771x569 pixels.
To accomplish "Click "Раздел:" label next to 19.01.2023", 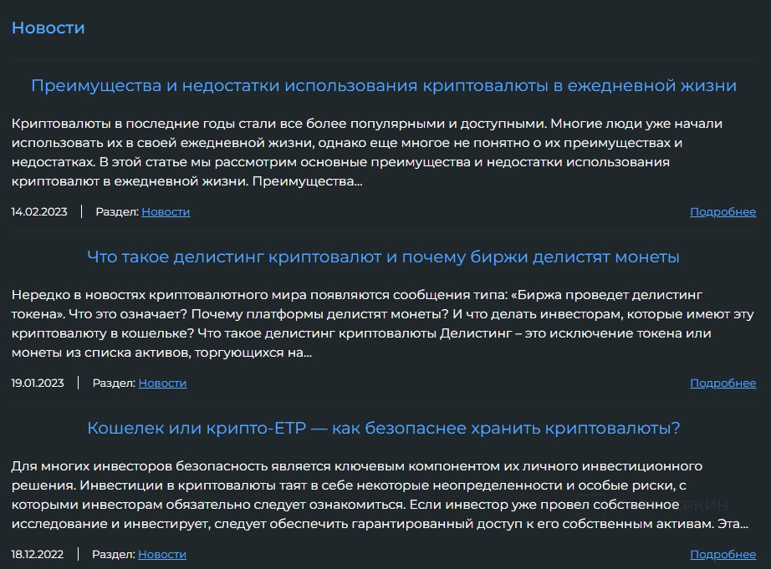I will pyautogui.click(x=114, y=384).
